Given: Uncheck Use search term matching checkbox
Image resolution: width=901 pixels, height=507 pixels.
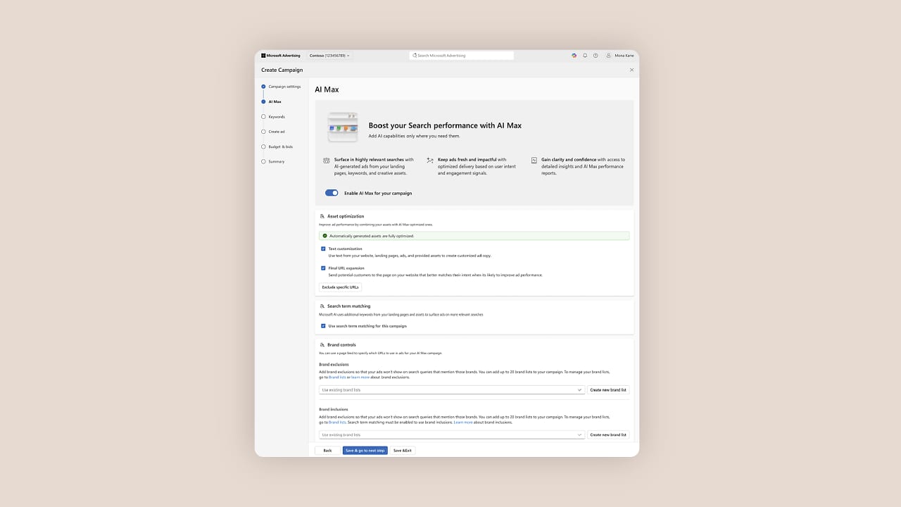Looking at the screenshot, I should (x=323, y=326).
